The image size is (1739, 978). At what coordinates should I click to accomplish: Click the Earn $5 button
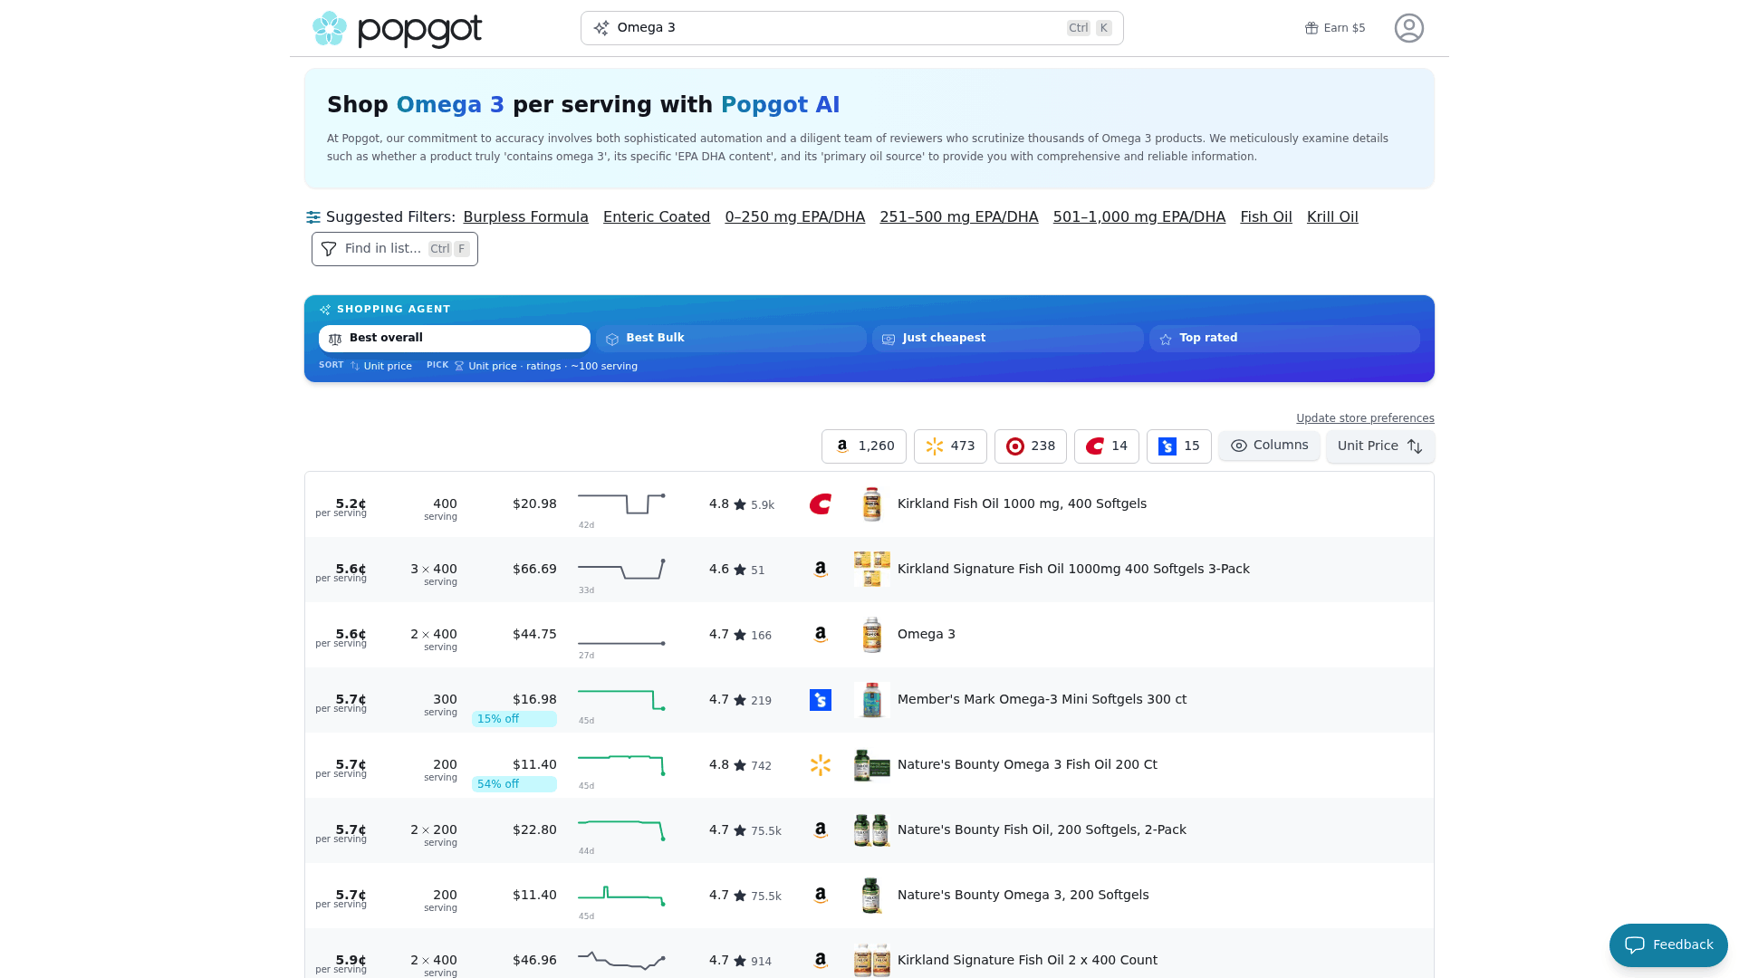pos(1335,28)
